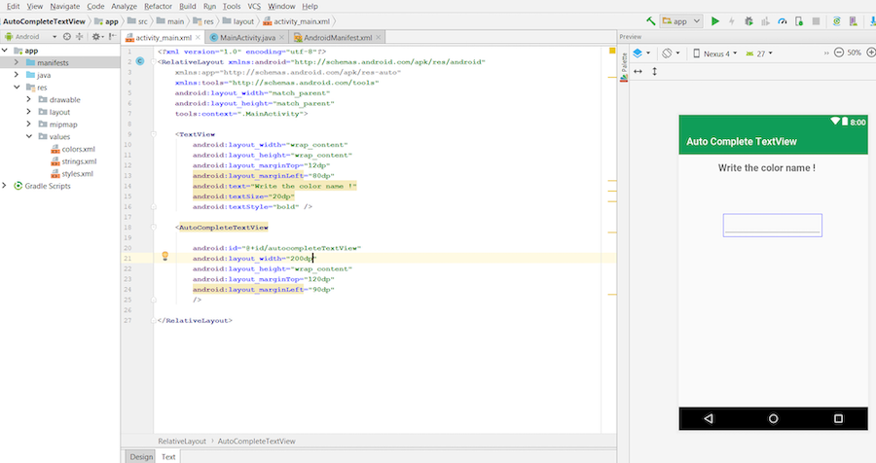This screenshot has width=876, height=463.
Task: Open the Nexus 4 device dropdown
Action: pos(714,53)
